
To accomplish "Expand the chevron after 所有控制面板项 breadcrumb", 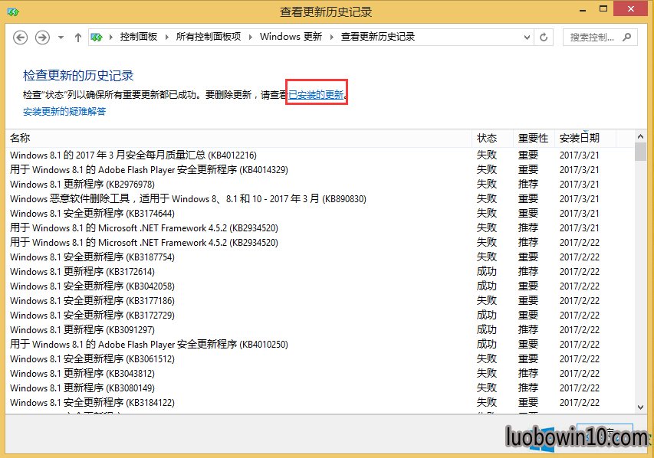I will coord(250,37).
